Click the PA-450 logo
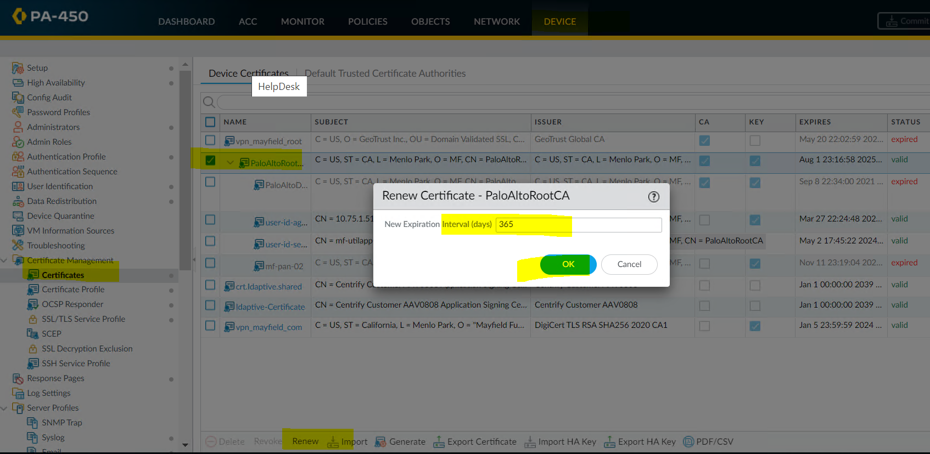Viewport: 930px width, 454px height. click(x=51, y=16)
